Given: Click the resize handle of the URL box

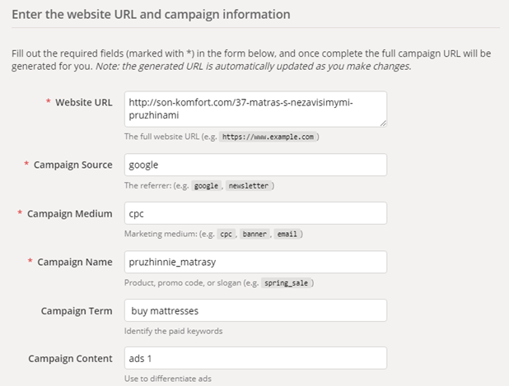Looking at the screenshot, I should (x=383, y=123).
